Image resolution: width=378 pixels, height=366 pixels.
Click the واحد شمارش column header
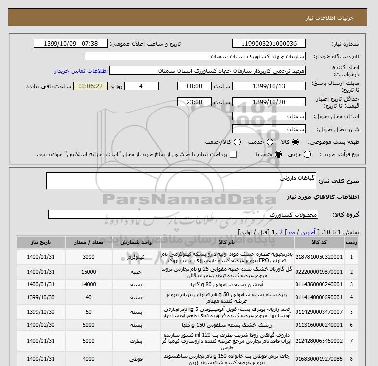[136, 243]
